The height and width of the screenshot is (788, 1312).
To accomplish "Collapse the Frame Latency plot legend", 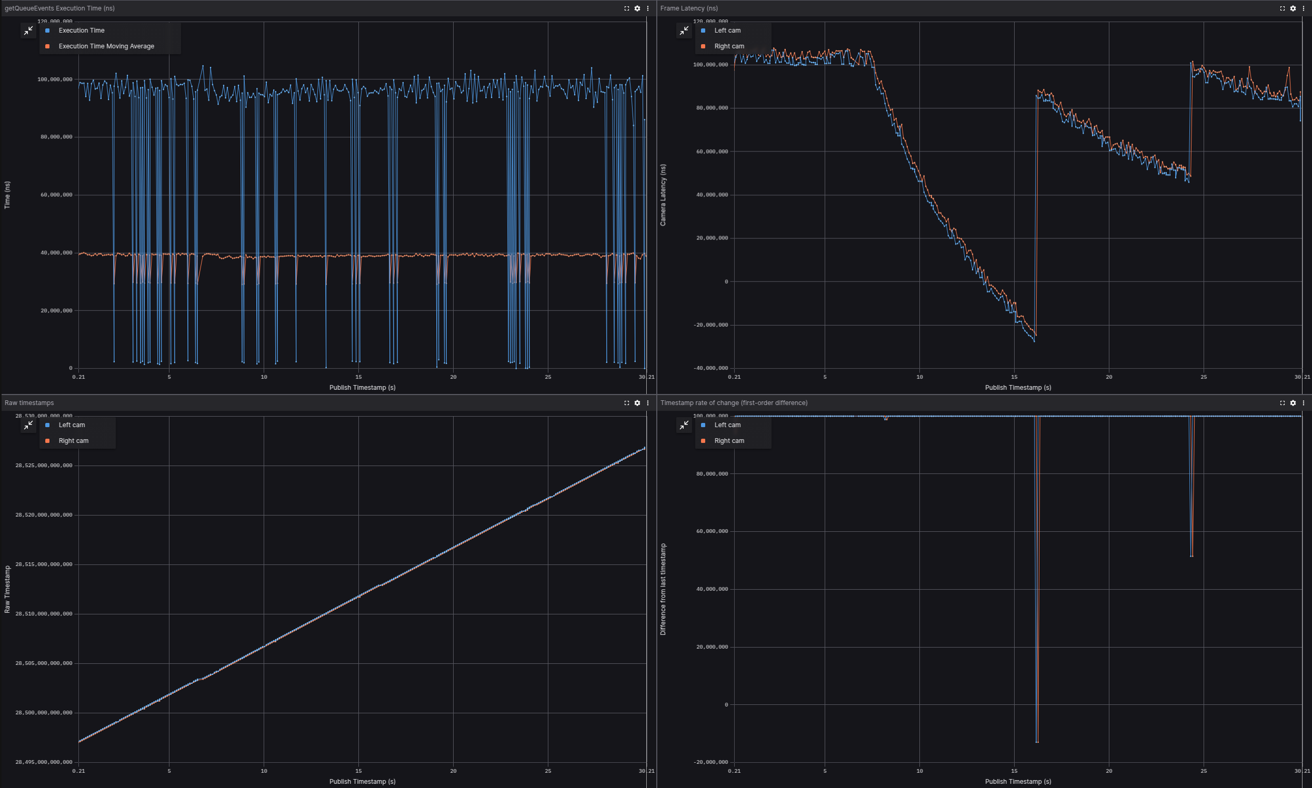I will (684, 31).
